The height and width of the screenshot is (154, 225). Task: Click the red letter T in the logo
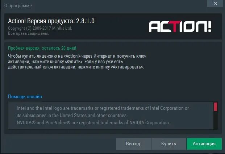tap(175, 26)
